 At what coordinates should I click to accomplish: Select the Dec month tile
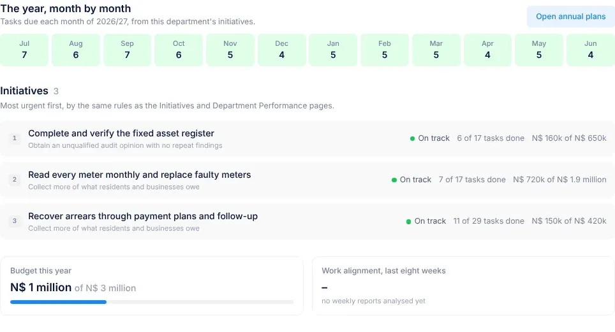[x=281, y=50]
